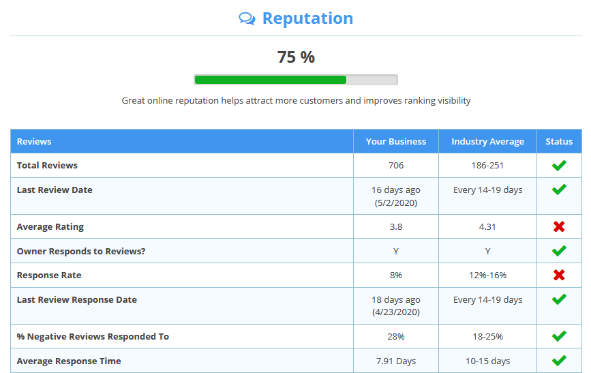The height and width of the screenshot is (373, 591).
Task: Click the Reputation chat bubbles icon
Action: tap(247, 18)
